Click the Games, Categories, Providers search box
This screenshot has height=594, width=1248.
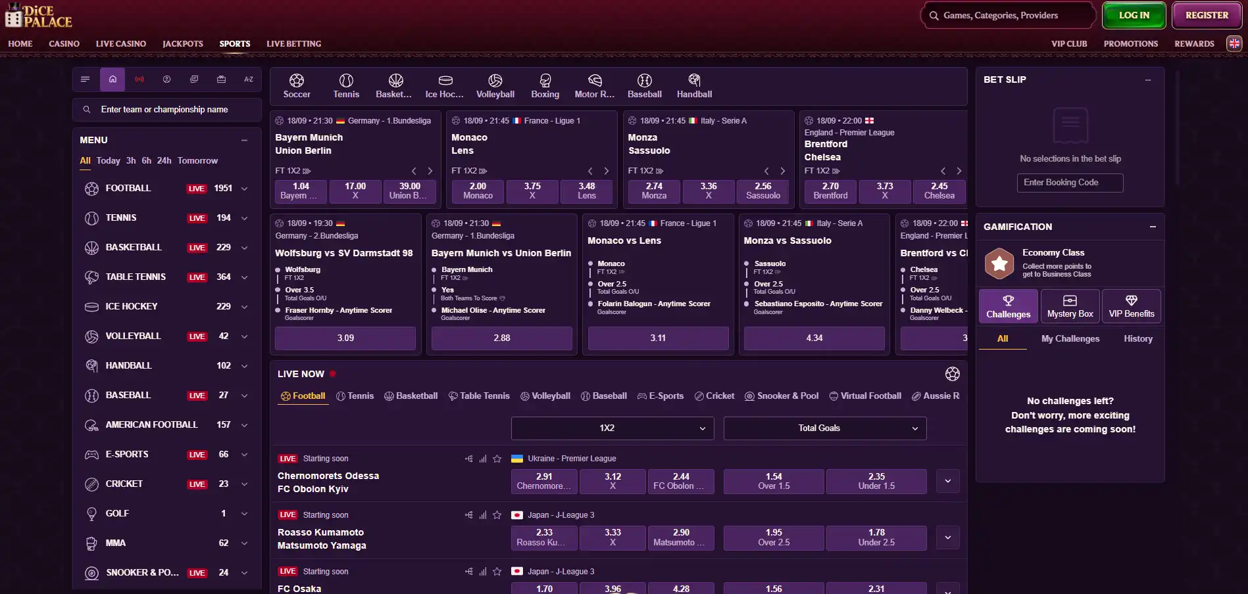click(1009, 15)
